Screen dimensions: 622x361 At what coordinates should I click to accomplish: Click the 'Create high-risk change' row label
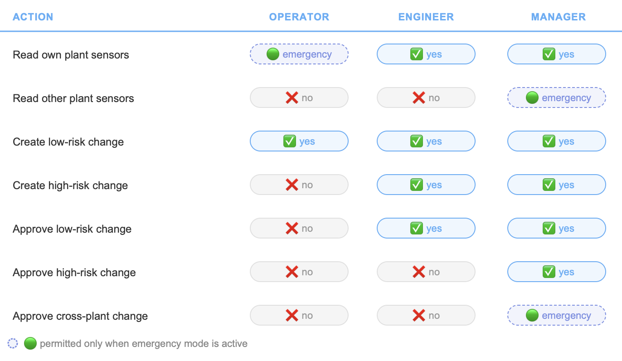coord(70,185)
